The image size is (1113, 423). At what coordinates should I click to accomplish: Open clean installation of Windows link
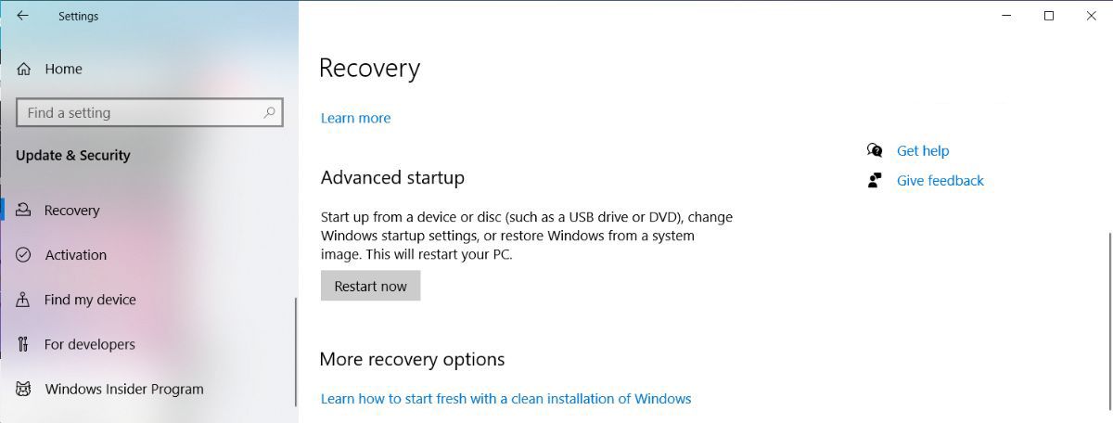(x=505, y=399)
